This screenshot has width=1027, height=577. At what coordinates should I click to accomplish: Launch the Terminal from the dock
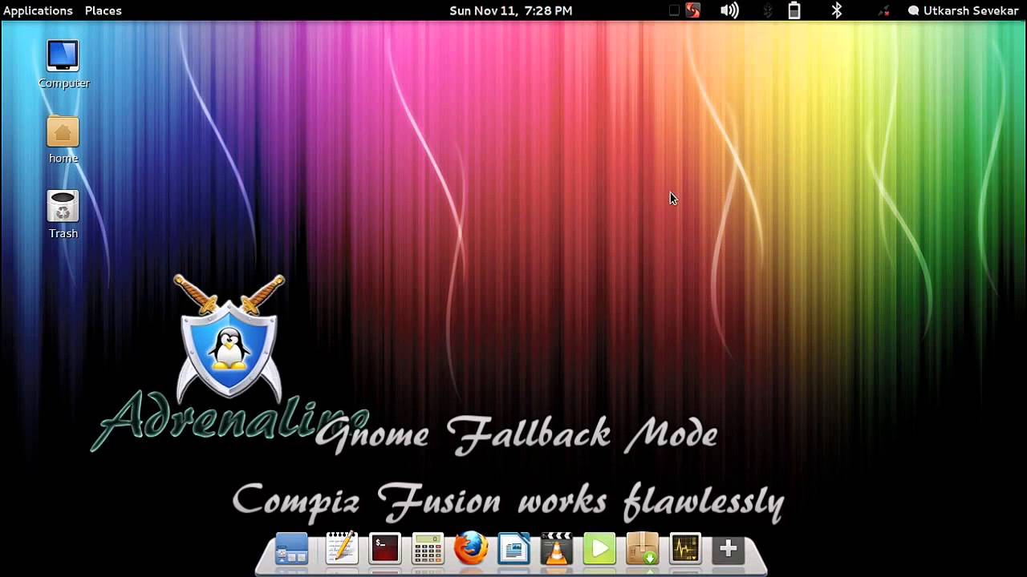pyautogui.click(x=384, y=549)
